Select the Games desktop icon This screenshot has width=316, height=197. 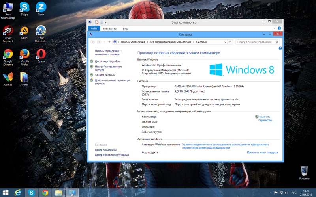(8, 79)
